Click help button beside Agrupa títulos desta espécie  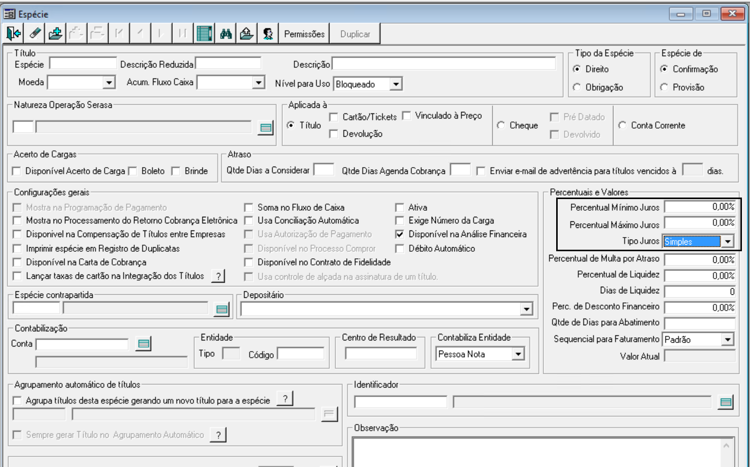pos(285,399)
